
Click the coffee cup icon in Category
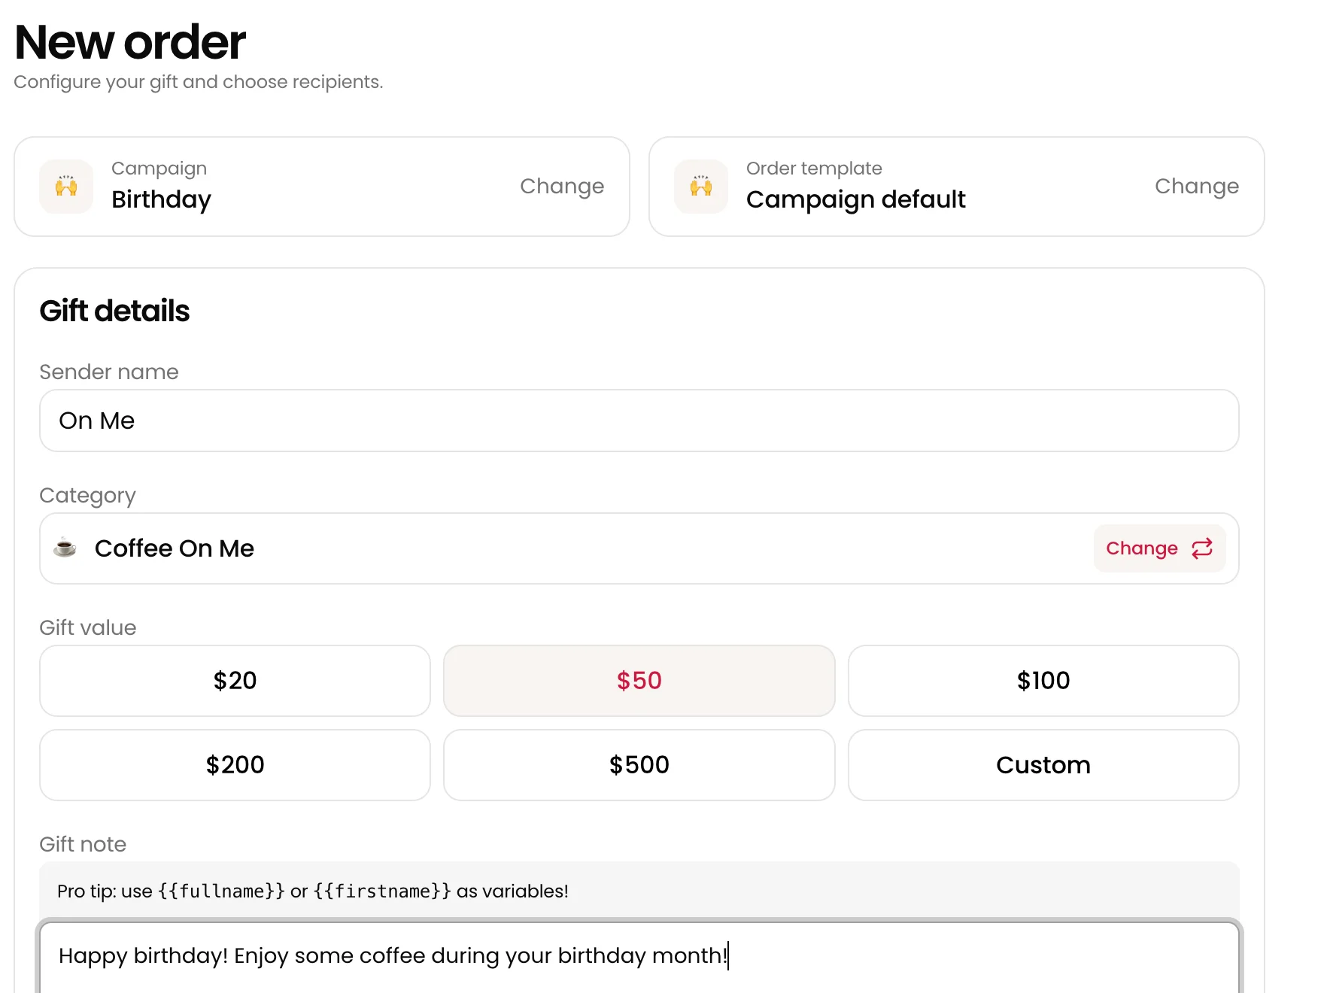(x=65, y=548)
